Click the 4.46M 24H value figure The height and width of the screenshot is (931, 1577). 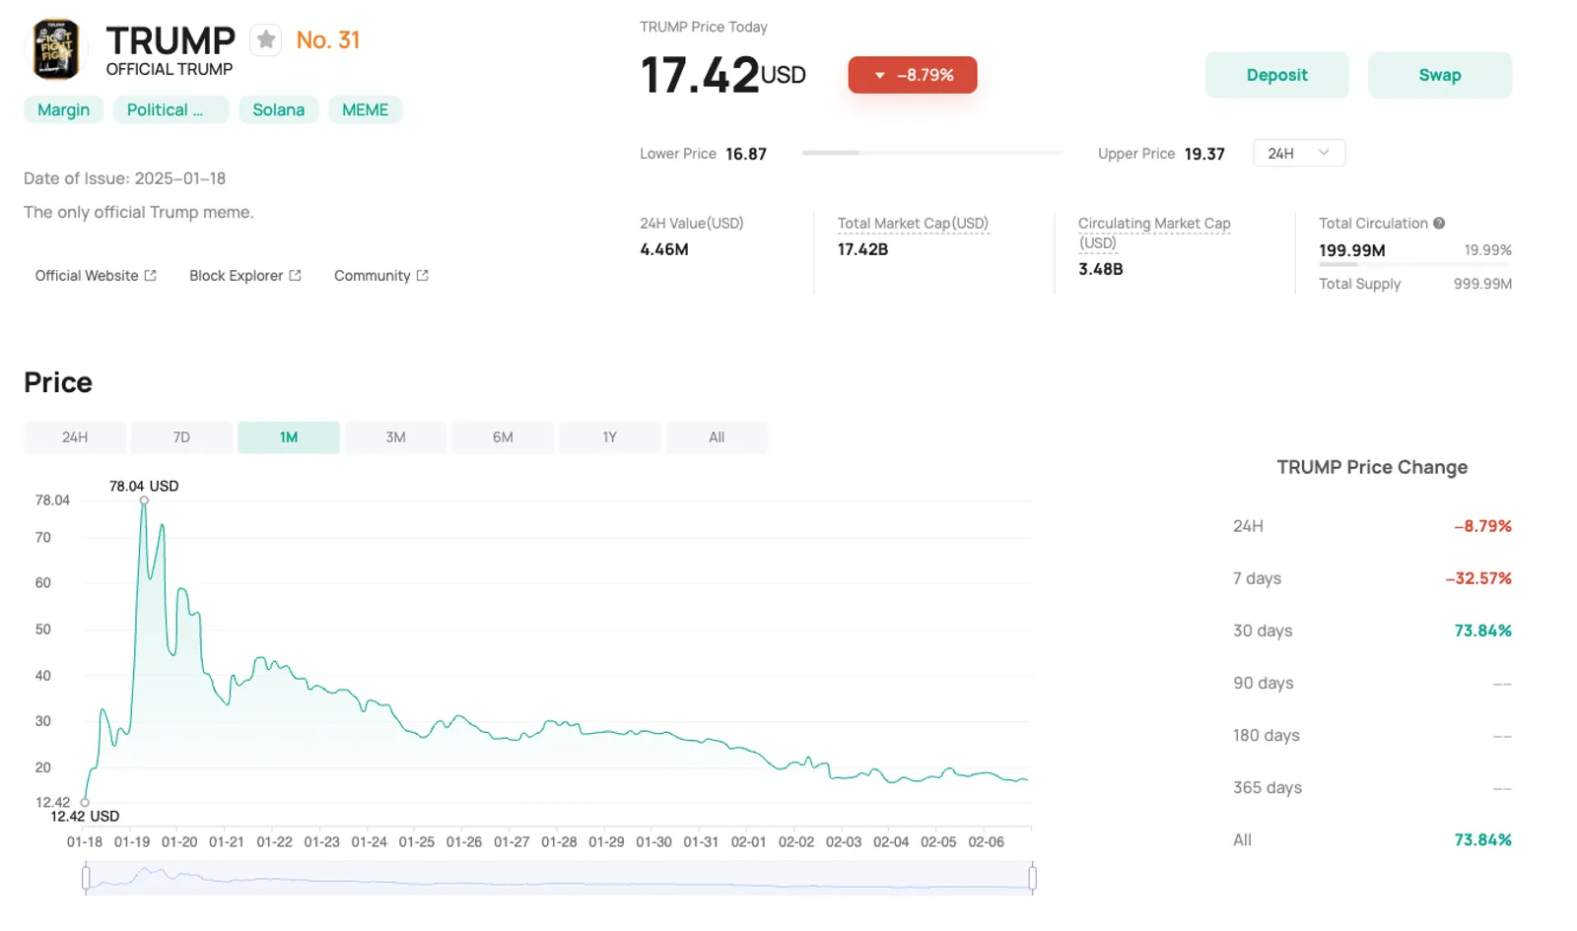pyautogui.click(x=664, y=250)
